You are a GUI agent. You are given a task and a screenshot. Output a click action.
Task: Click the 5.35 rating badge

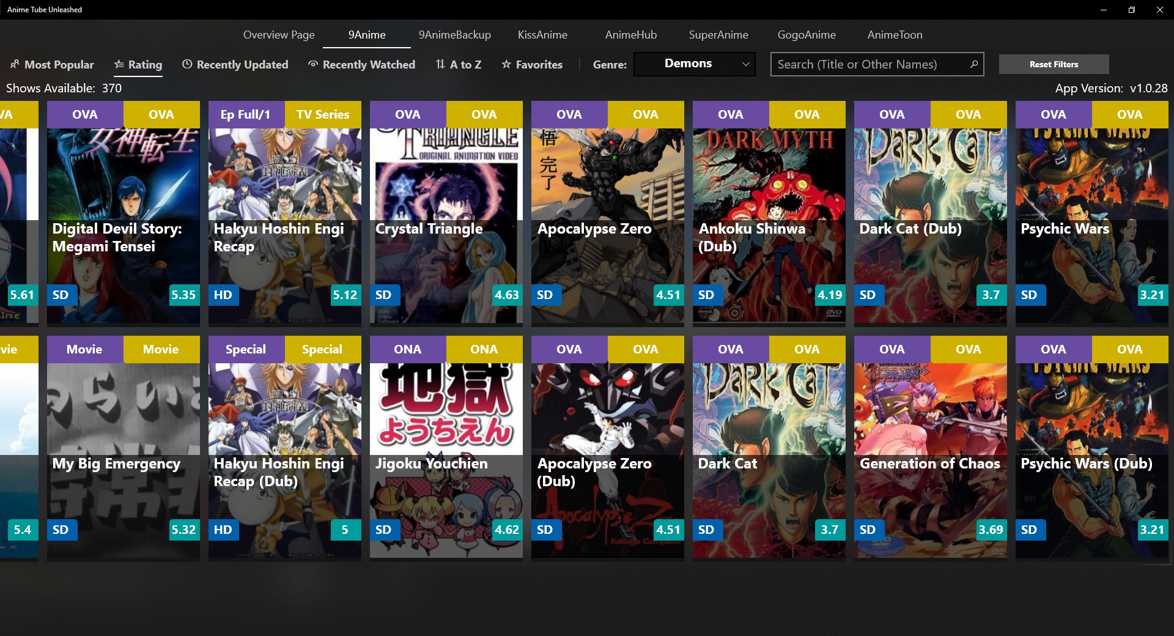coord(183,295)
